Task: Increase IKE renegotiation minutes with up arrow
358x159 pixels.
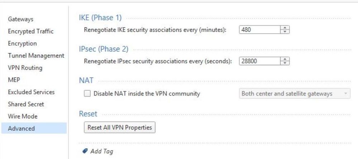Action: tap(285, 28)
